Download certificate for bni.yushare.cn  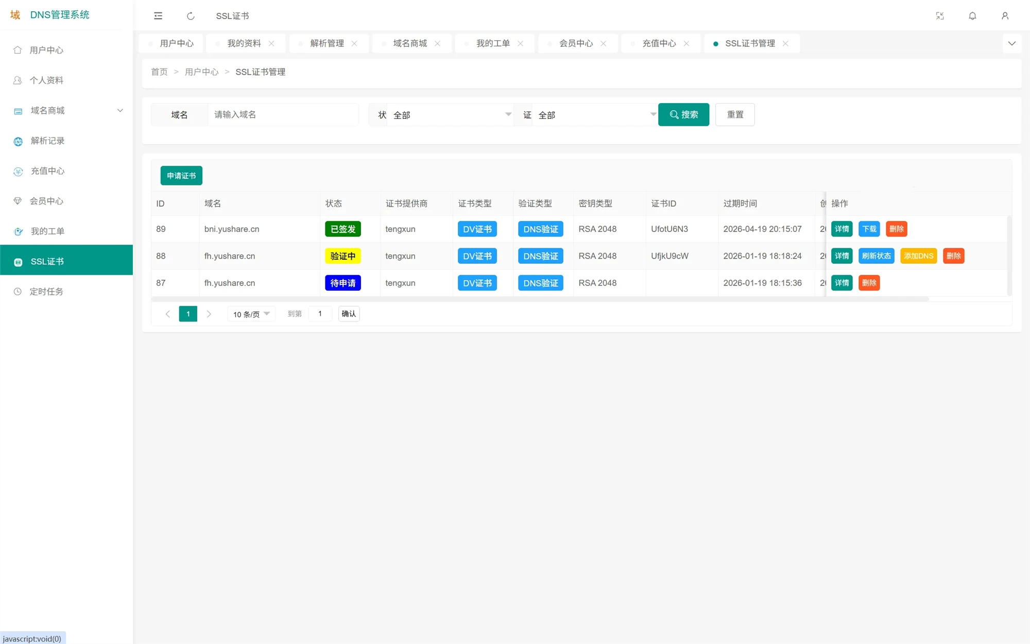(869, 229)
